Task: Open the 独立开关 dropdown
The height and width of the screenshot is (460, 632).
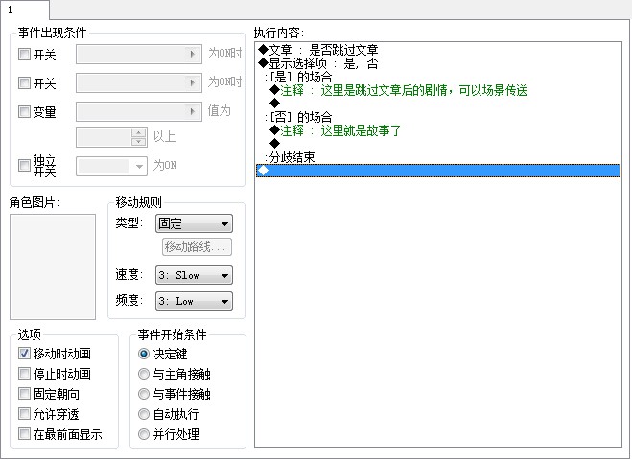Action: [111, 166]
